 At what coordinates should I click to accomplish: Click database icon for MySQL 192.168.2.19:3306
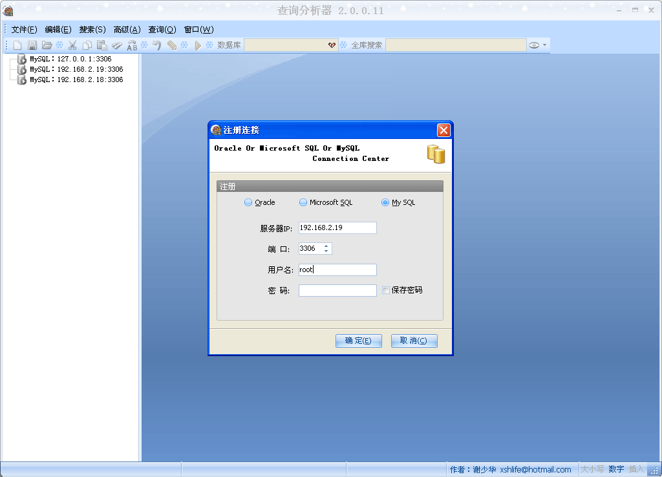point(22,69)
